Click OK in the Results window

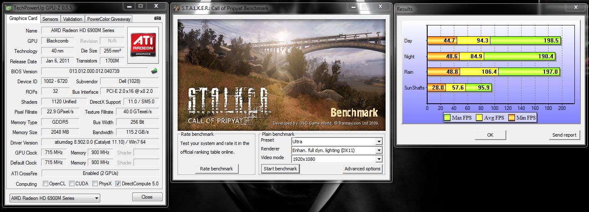coord(490,135)
